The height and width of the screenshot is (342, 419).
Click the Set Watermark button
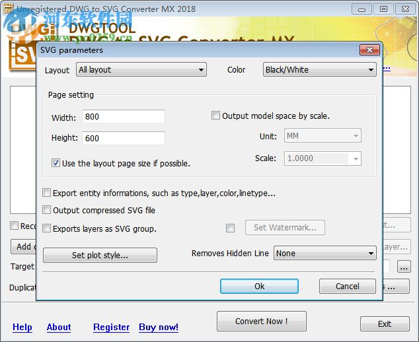pyautogui.click(x=285, y=228)
